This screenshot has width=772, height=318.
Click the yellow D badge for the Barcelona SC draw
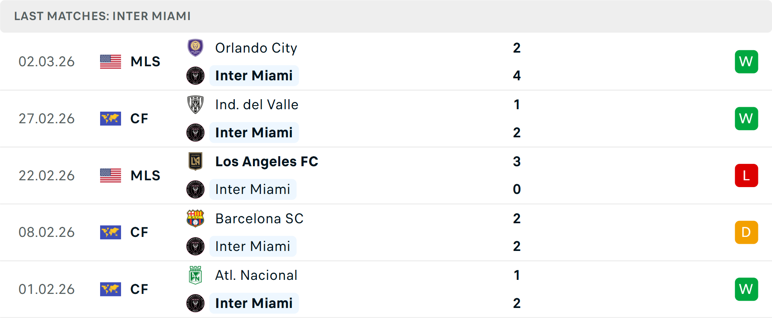tap(746, 232)
